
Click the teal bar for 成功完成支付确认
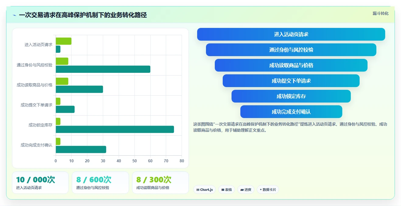81,150
